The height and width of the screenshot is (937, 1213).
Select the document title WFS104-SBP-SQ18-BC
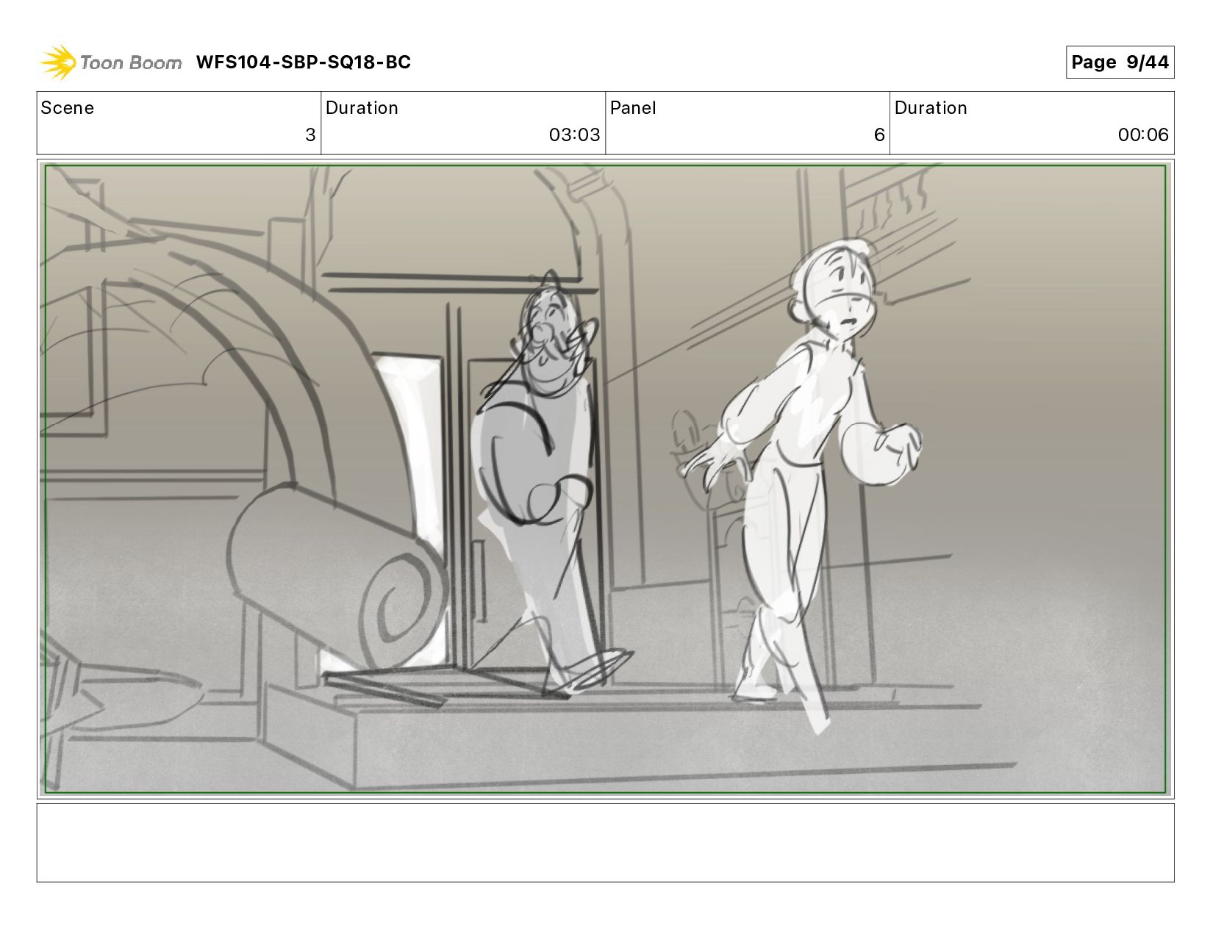tap(303, 62)
